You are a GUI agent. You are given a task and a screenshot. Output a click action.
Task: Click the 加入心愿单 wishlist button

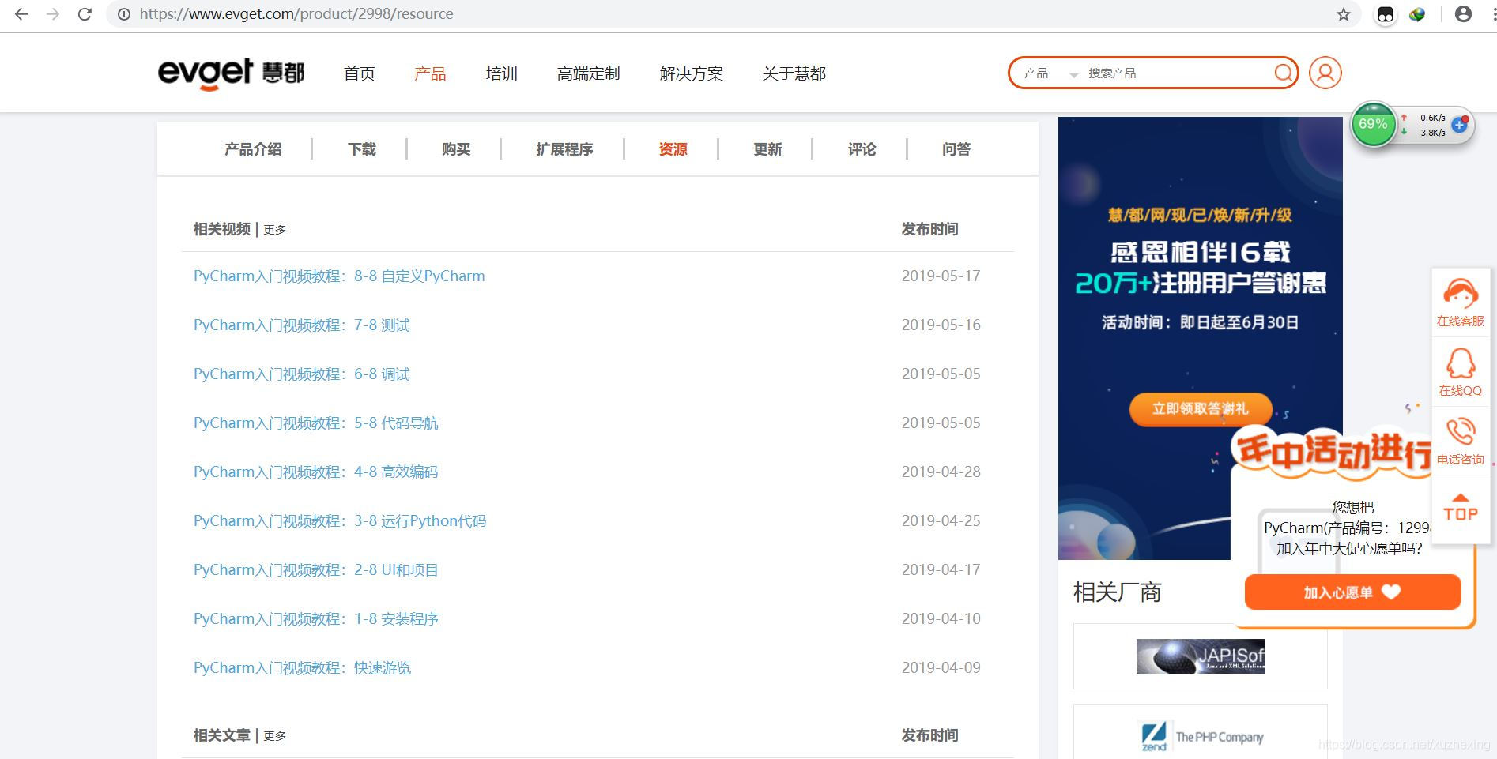pyautogui.click(x=1352, y=592)
